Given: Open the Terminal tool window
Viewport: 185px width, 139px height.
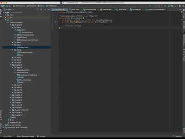Looking at the screenshot, I should [x=41, y=136].
